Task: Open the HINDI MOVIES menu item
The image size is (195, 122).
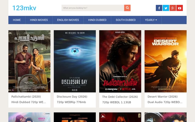Action: (39, 20)
